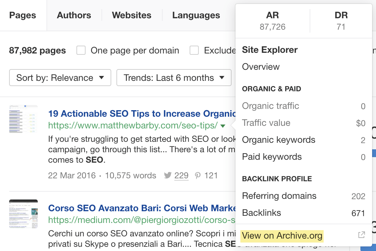
Task: Switch to the Websites tab
Action: pyautogui.click(x=131, y=15)
